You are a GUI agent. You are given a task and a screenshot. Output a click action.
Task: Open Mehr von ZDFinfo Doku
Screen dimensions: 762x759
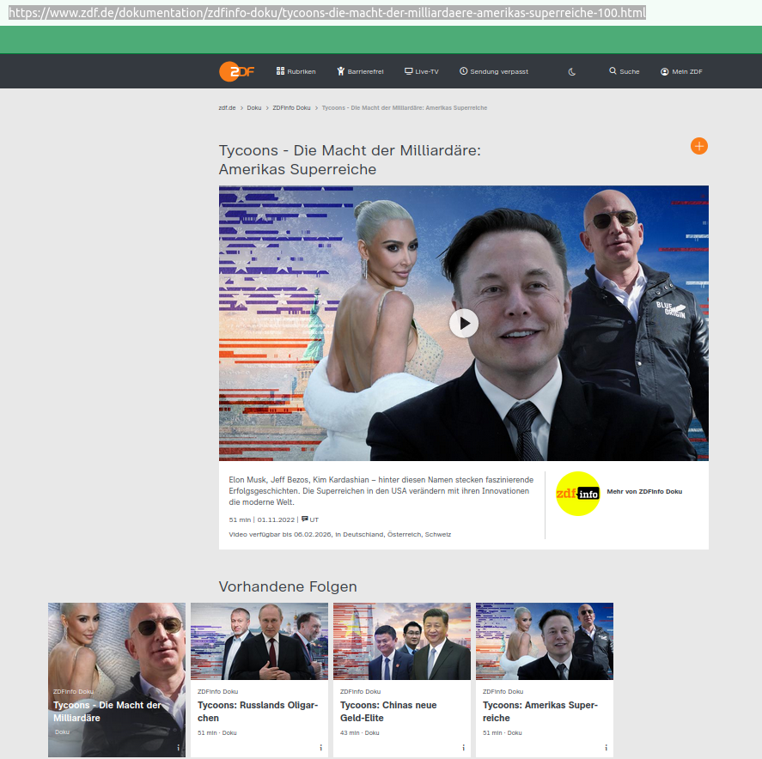point(644,491)
